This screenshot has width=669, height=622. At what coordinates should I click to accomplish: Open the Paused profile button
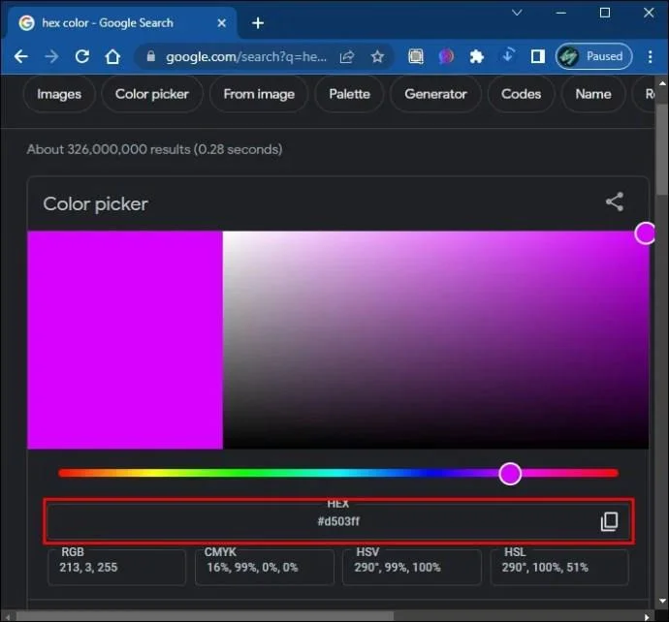pyautogui.click(x=593, y=56)
